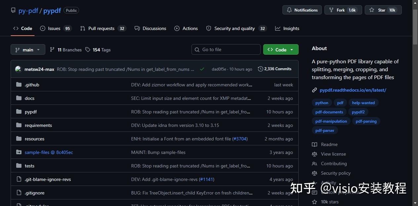Viewport: 418px width, 206px height.
Task: Select the pdf-parser topic tag
Action: coord(325,131)
